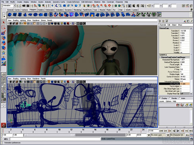
Task: Select the polygon cylinder shelf icon
Action: click(20, 15)
